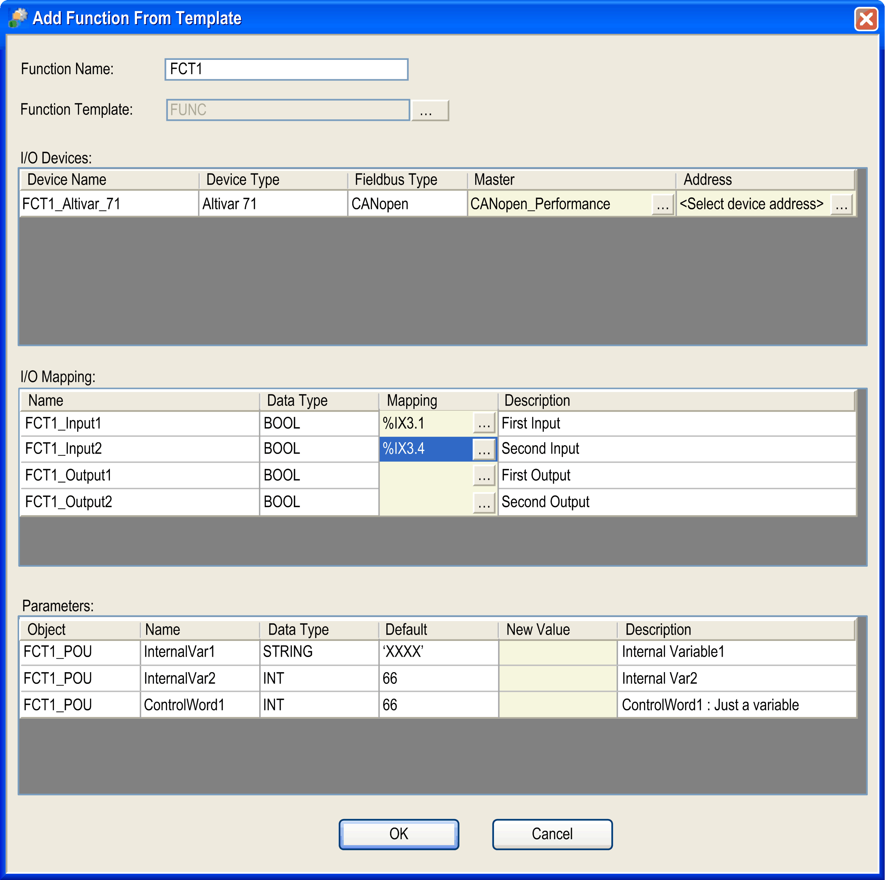Click New Value cell for InternalVar2
The width and height of the screenshot is (885, 880).
(557, 678)
